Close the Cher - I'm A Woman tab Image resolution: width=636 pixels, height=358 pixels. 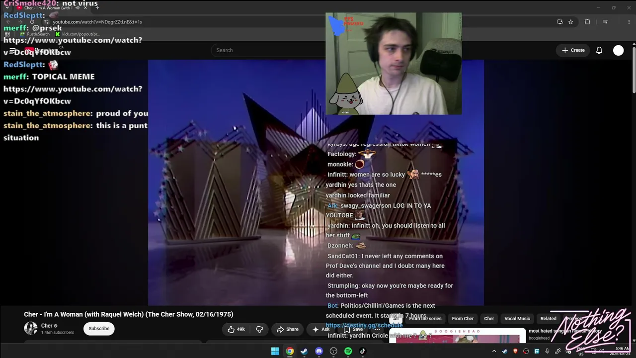(85, 7)
